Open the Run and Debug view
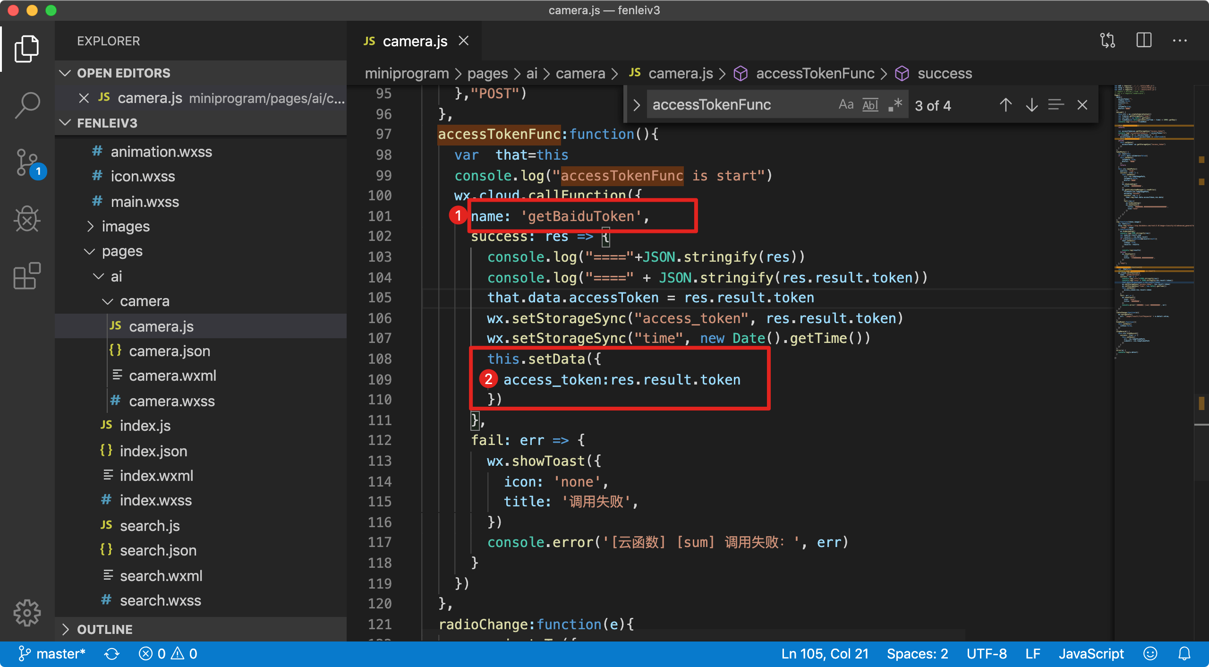 point(27,219)
